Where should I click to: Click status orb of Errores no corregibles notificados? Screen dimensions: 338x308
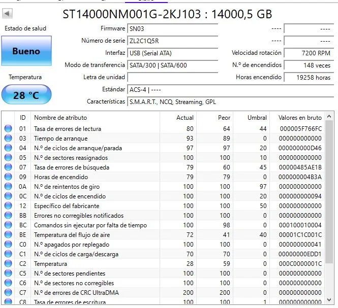[x=8, y=216]
